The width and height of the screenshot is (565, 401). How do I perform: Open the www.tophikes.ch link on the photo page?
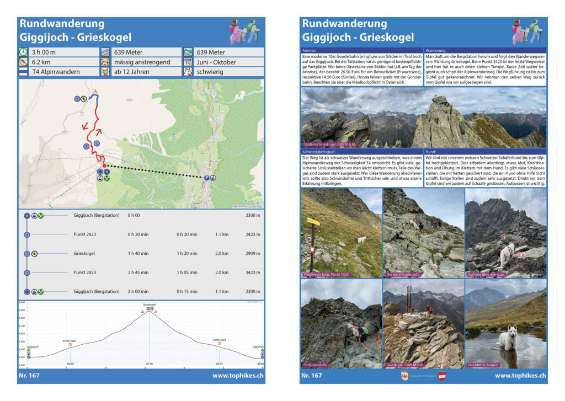[x=520, y=376]
